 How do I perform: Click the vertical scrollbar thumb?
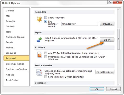(119, 39)
